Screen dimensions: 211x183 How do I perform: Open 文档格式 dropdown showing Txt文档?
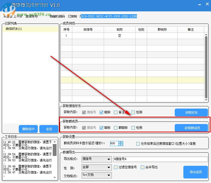coord(97,175)
